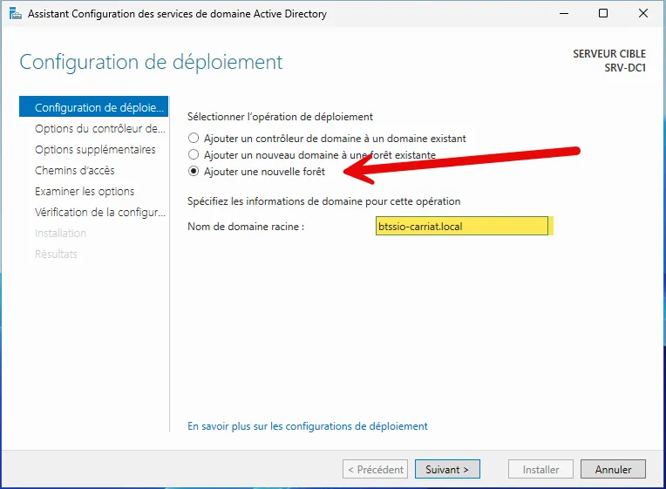Select 'Examiner les options' in the sidebar
This screenshot has width=666, height=489.
tap(85, 192)
